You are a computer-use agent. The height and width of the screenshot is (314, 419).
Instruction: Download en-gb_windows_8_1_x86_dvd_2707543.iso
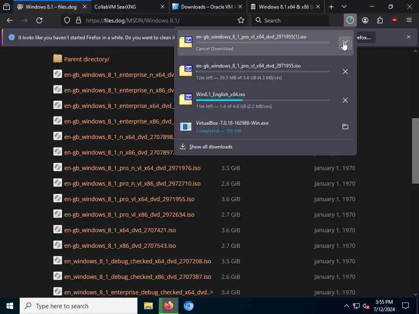(120, 245)
